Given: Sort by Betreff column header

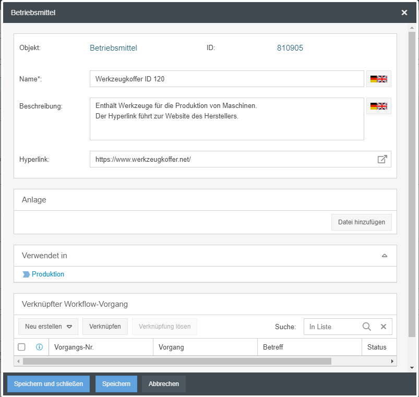Looking at the screenshot, I should (309, 347).
